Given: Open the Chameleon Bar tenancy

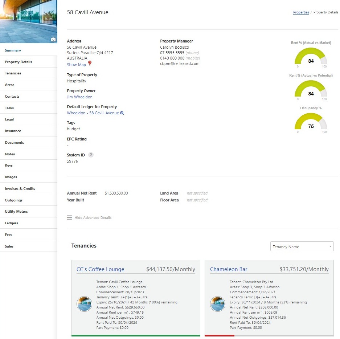Looking at the screenshot, I should (x=229, y=269).
